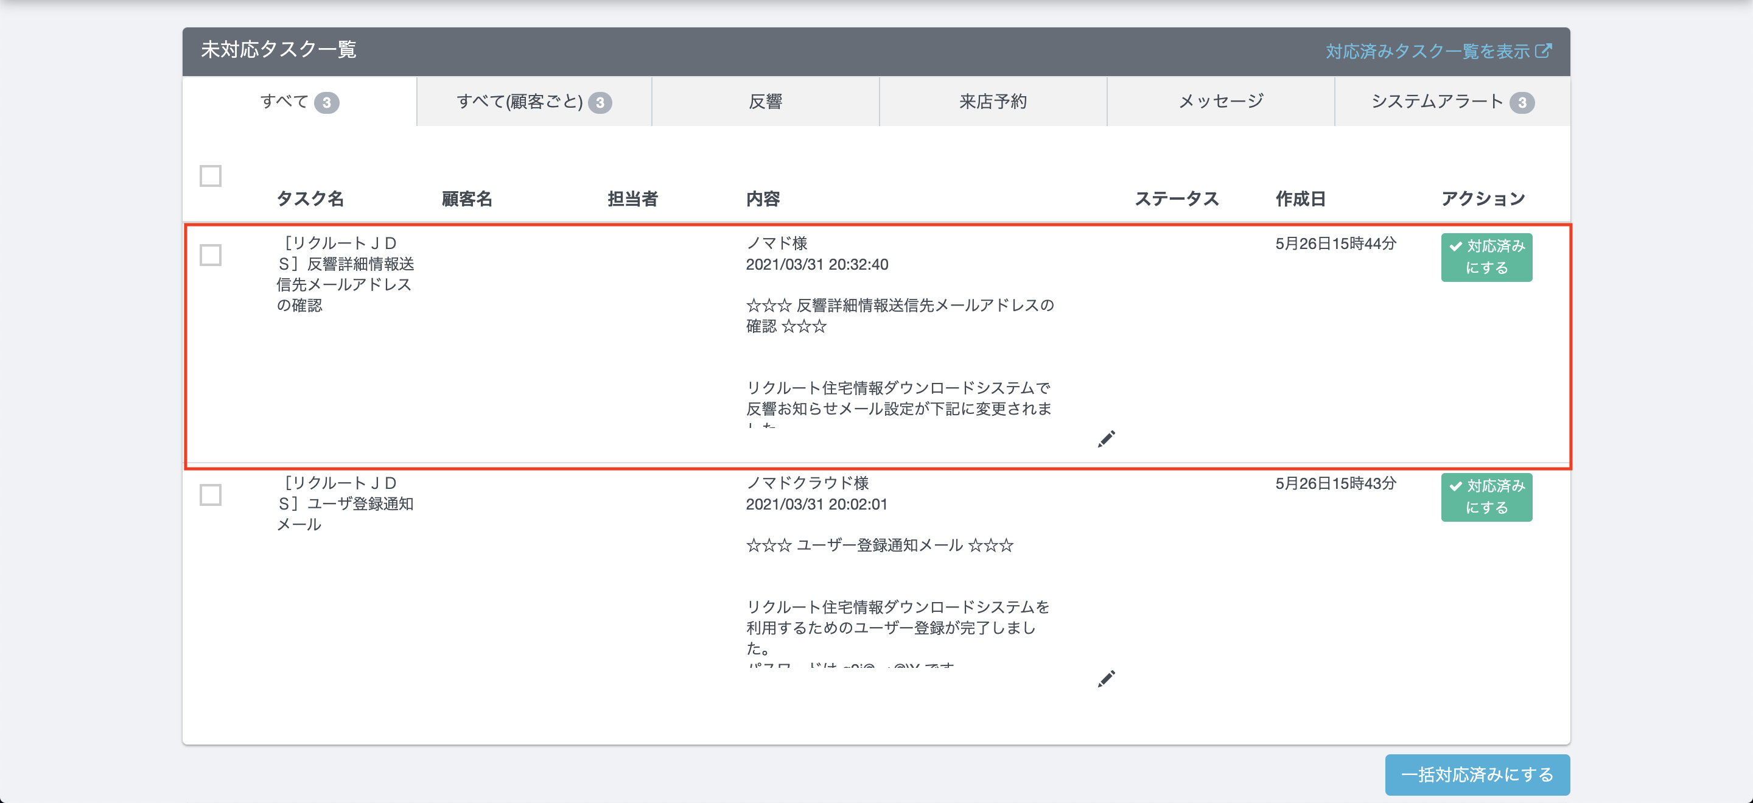Click the timestamp 2021/03/31 20:02:01
The width and height of the screenshot is (1753, 803).
coord(817,504)
